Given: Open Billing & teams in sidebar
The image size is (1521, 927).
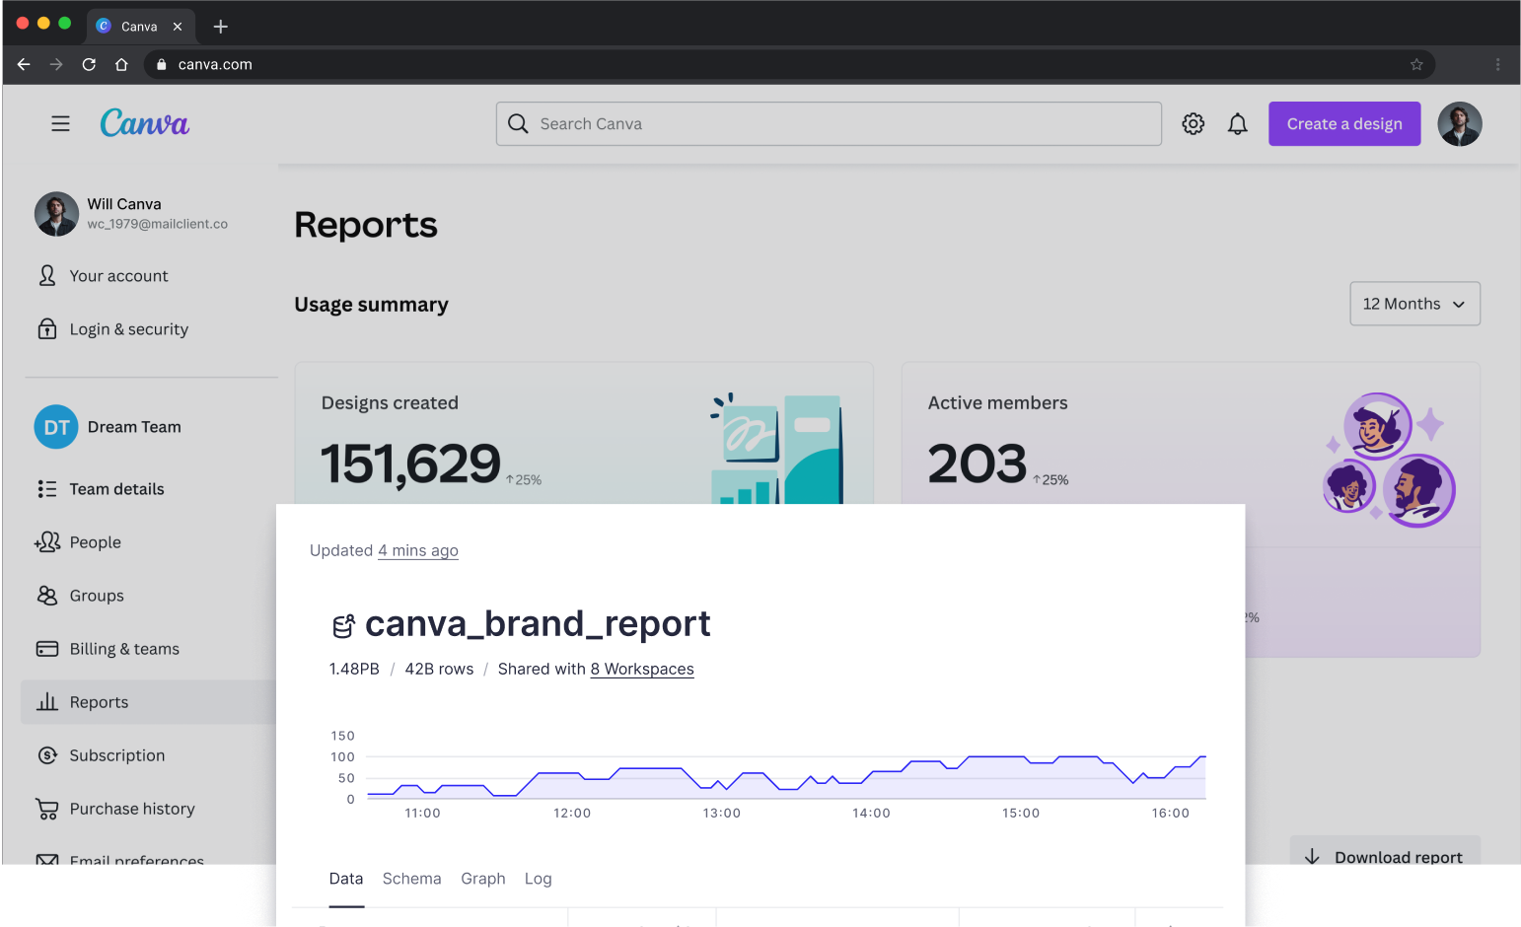Looking at the screenshot, I should (124, 649).
